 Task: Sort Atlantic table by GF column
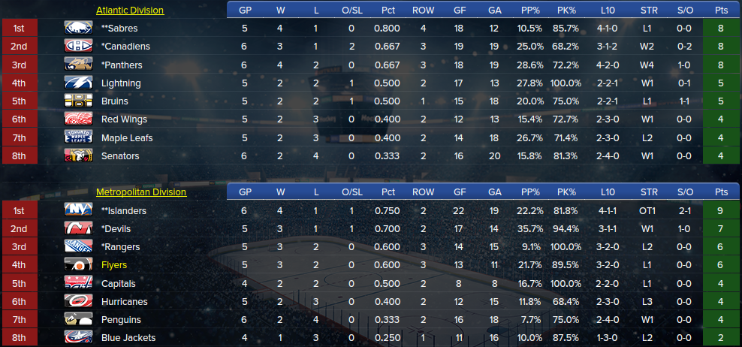[x=459, y=10]
